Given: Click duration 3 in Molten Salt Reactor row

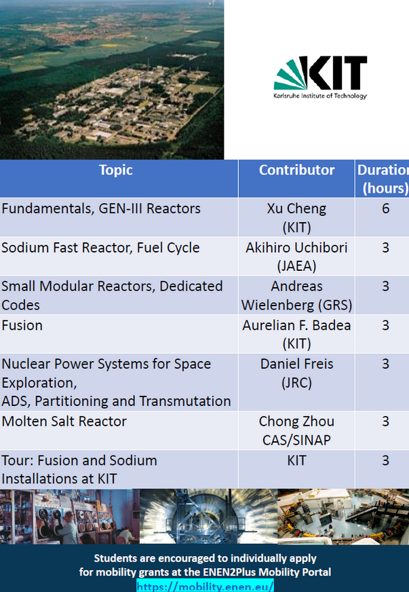Looking at the screenshot, I should [383, 430].
